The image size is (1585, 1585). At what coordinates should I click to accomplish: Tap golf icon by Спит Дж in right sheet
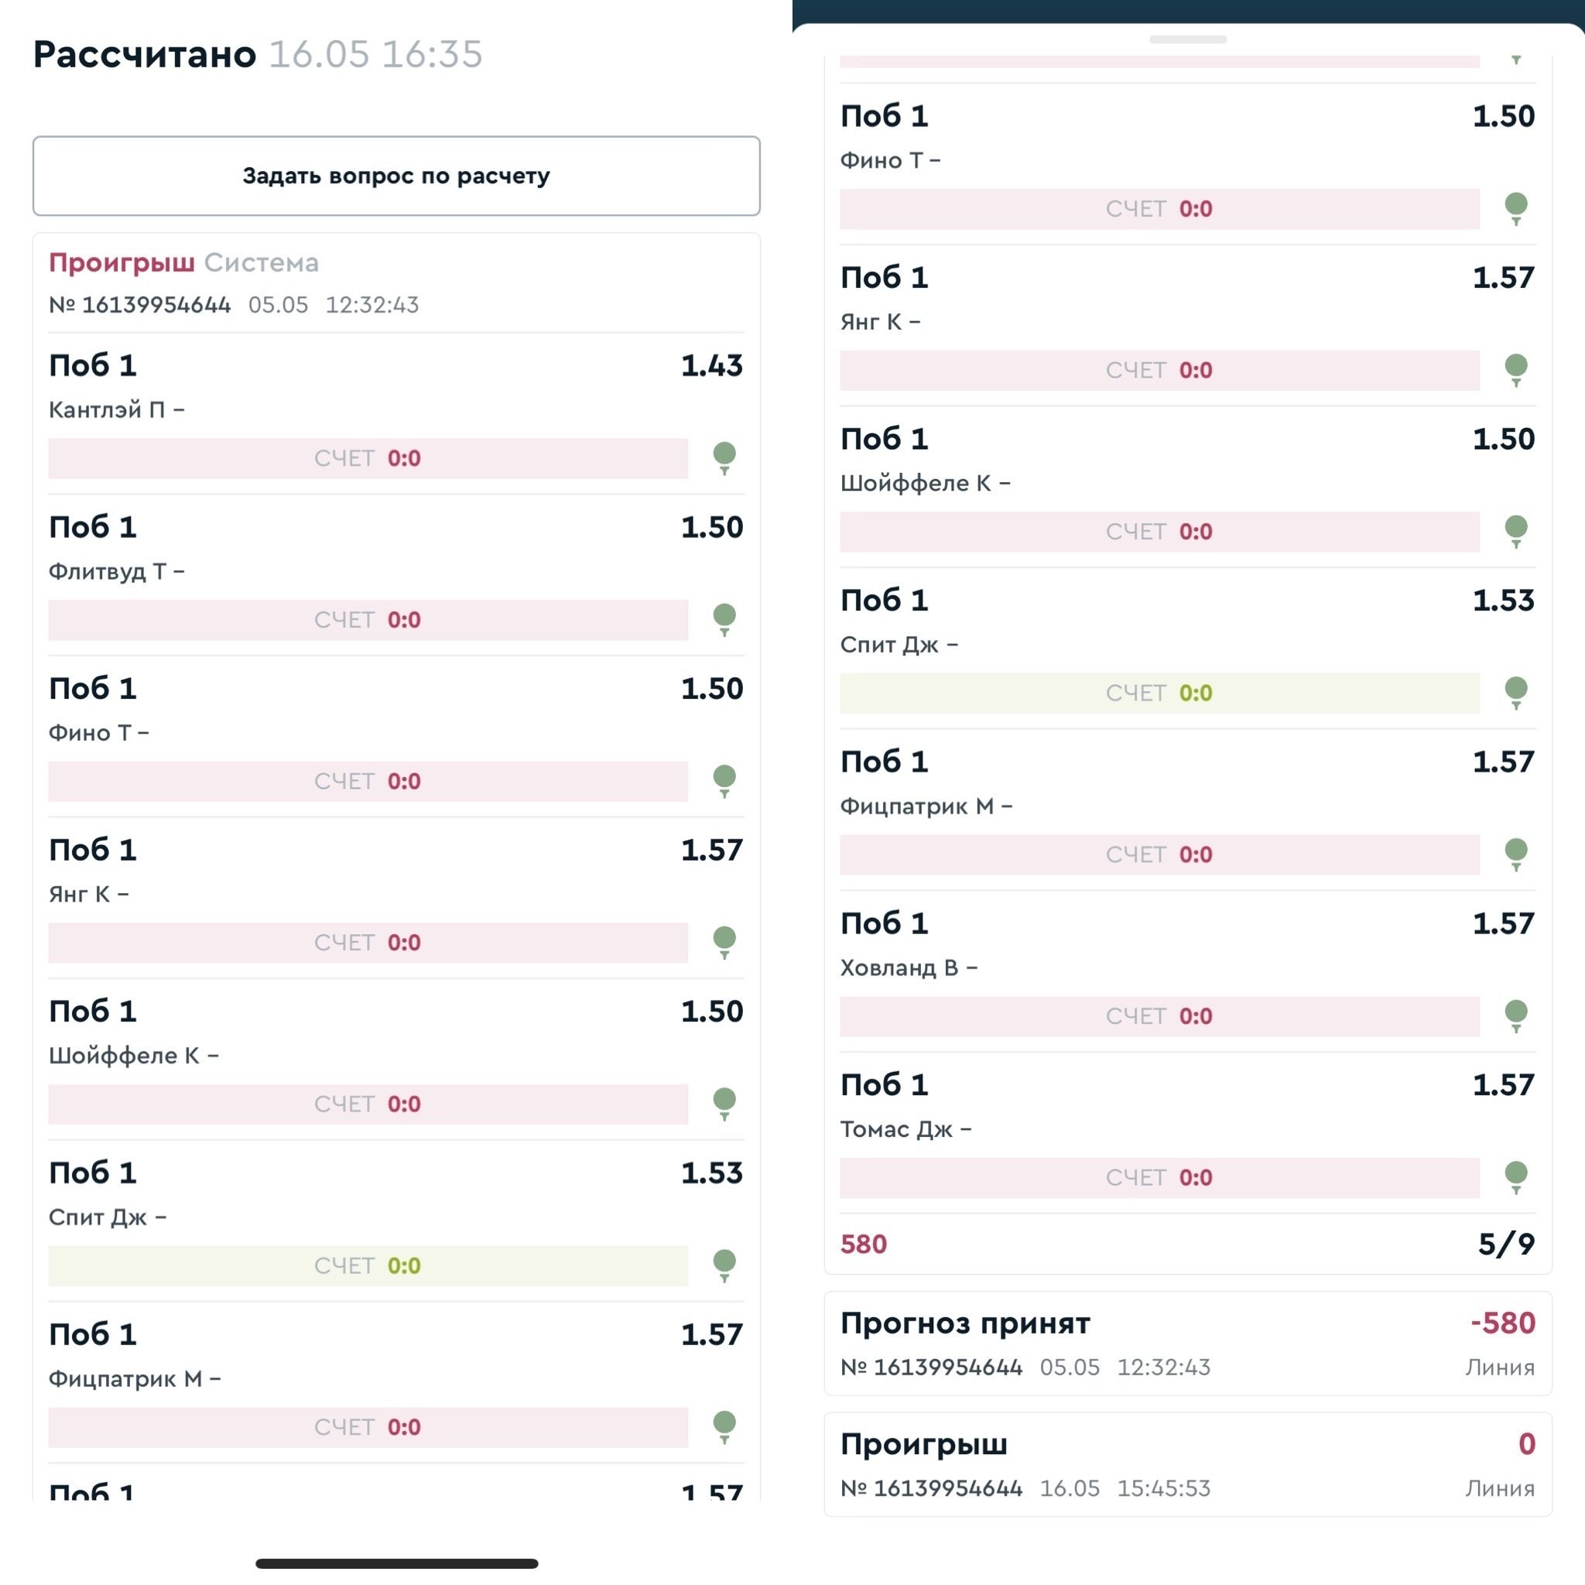pos(1515,692)
